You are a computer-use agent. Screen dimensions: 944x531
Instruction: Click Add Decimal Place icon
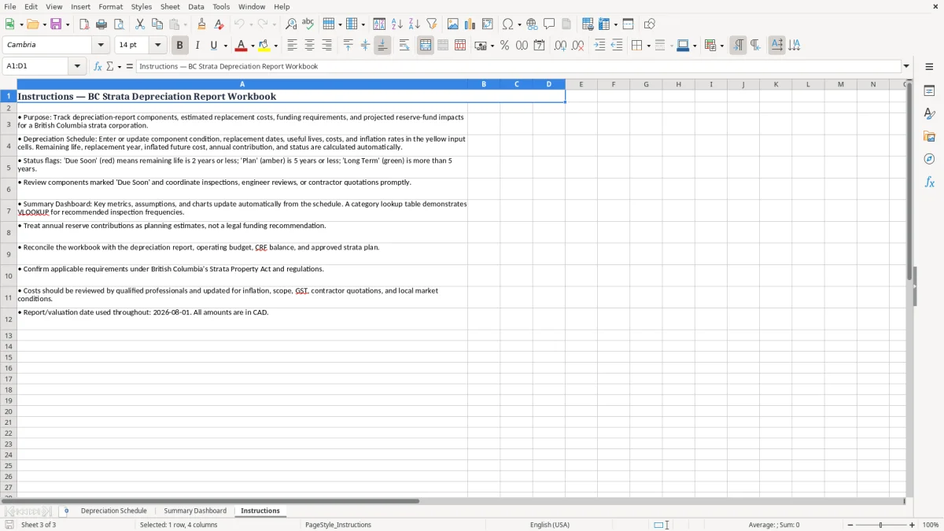pos(560,46)
